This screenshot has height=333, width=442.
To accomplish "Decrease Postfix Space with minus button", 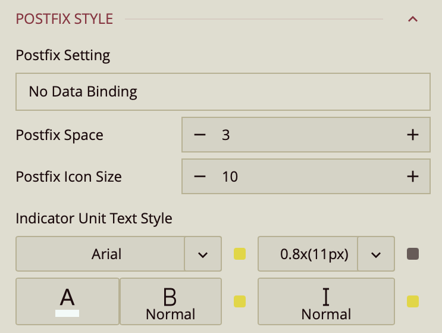I will [x=200, y=135].
